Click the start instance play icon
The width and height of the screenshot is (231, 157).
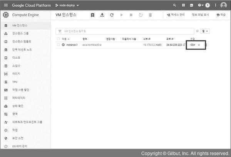point(122,15)
